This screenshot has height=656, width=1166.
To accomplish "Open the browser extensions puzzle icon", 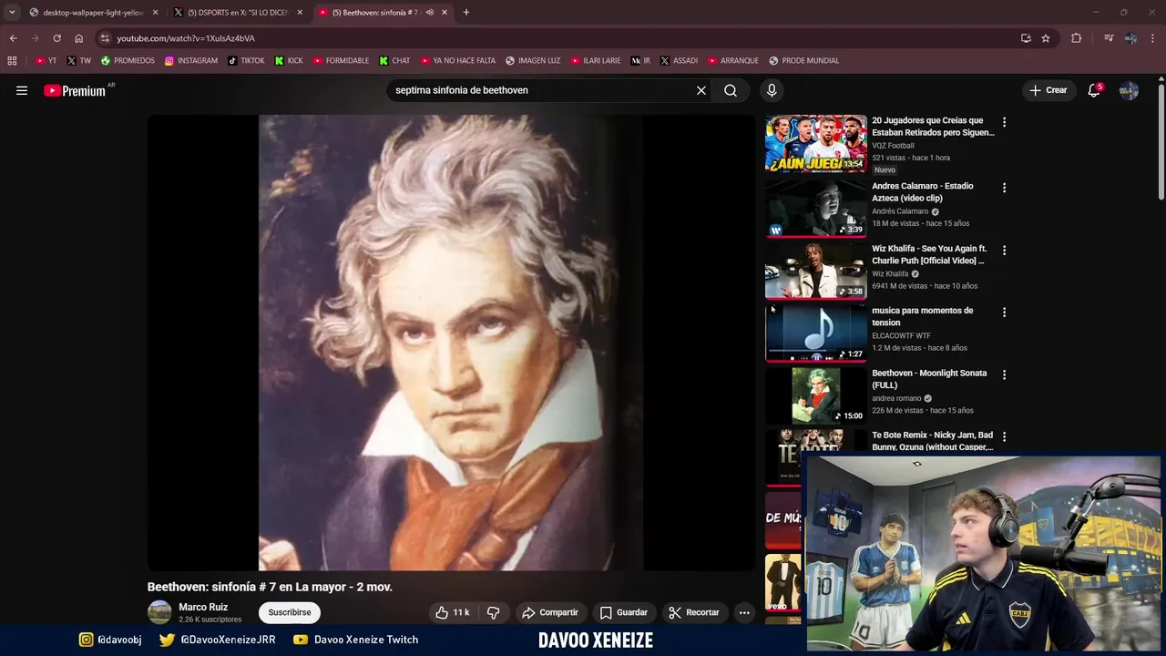I will (x=1076, y=38).
